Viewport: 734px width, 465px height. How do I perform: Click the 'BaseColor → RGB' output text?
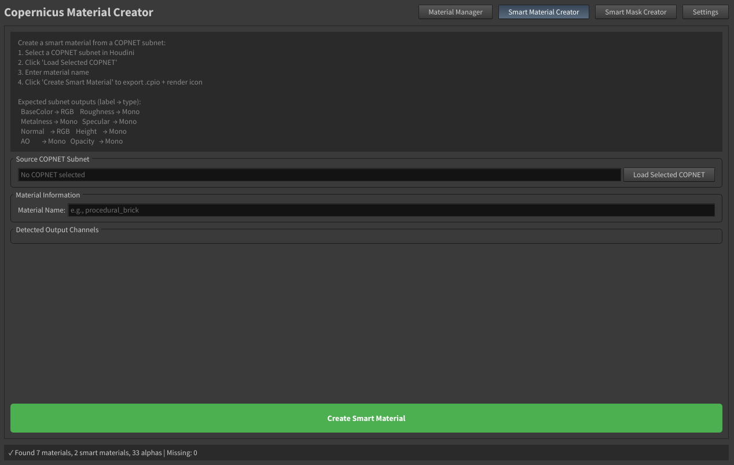[x=47, y=112]
